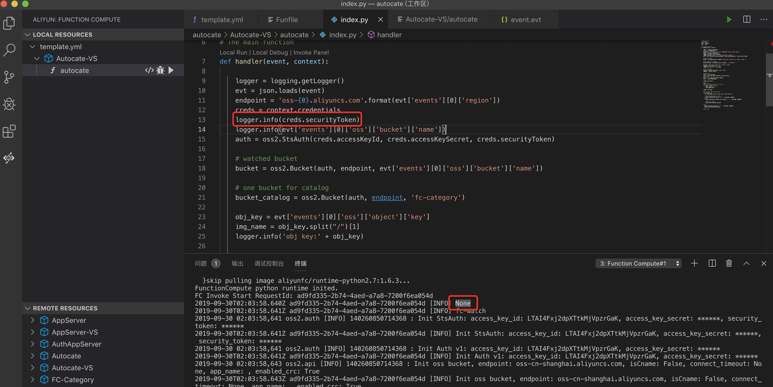The image size is (773, 387).
Task: Kill the terminal using trash icon
Action: [729, 263]
